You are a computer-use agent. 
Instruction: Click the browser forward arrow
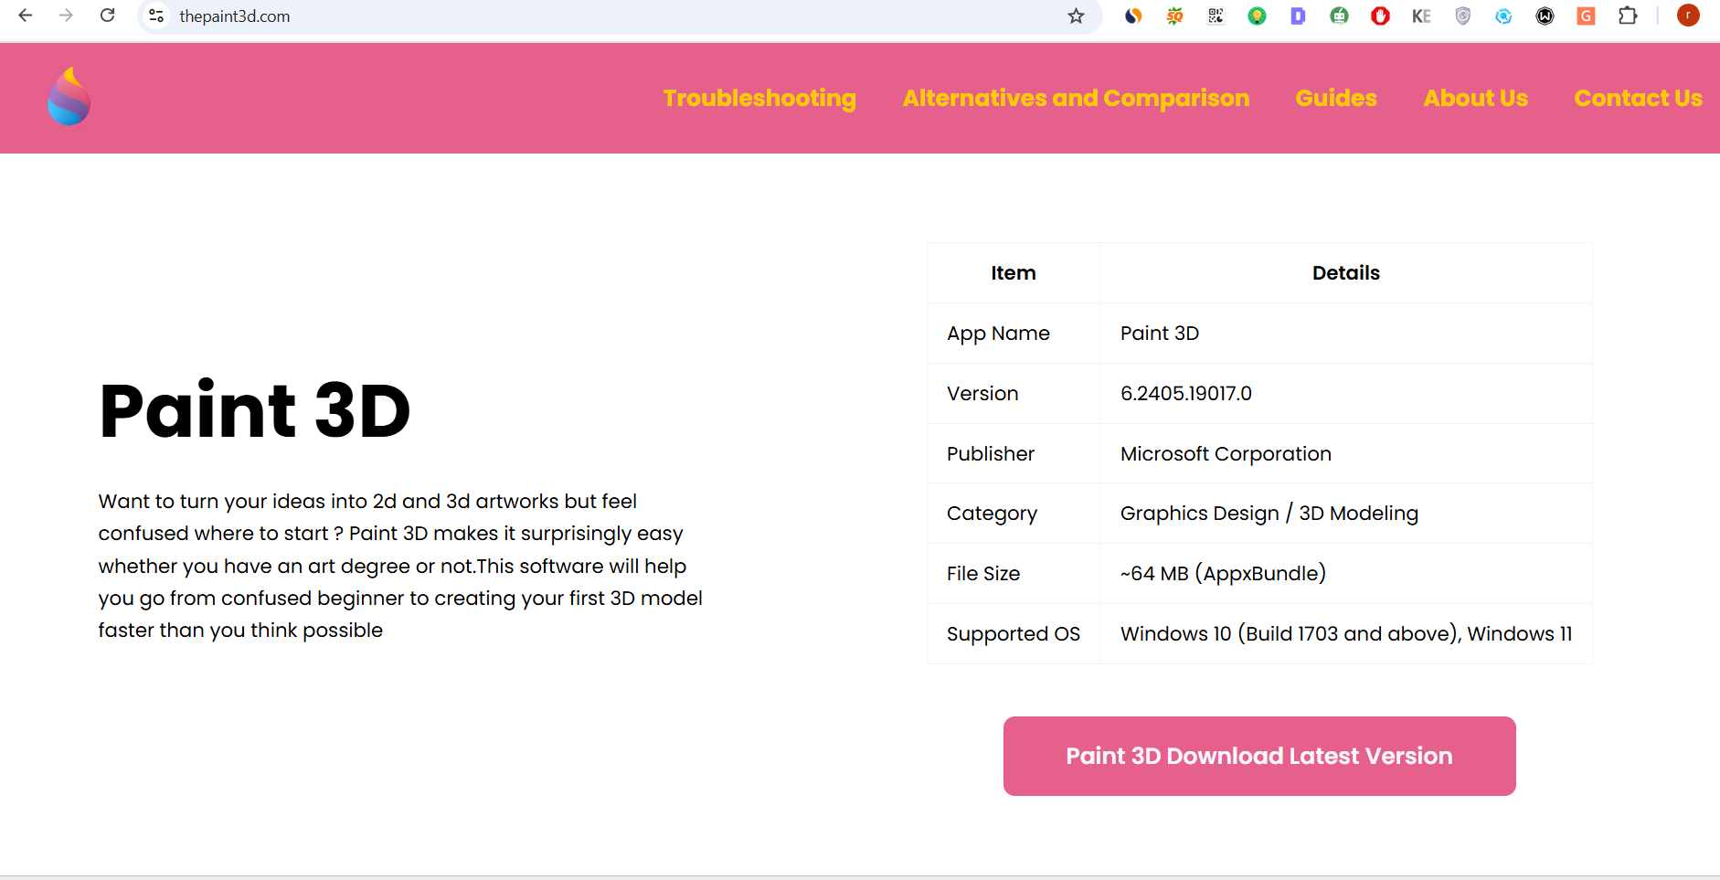pyautogui.click(x=66, y=16)
